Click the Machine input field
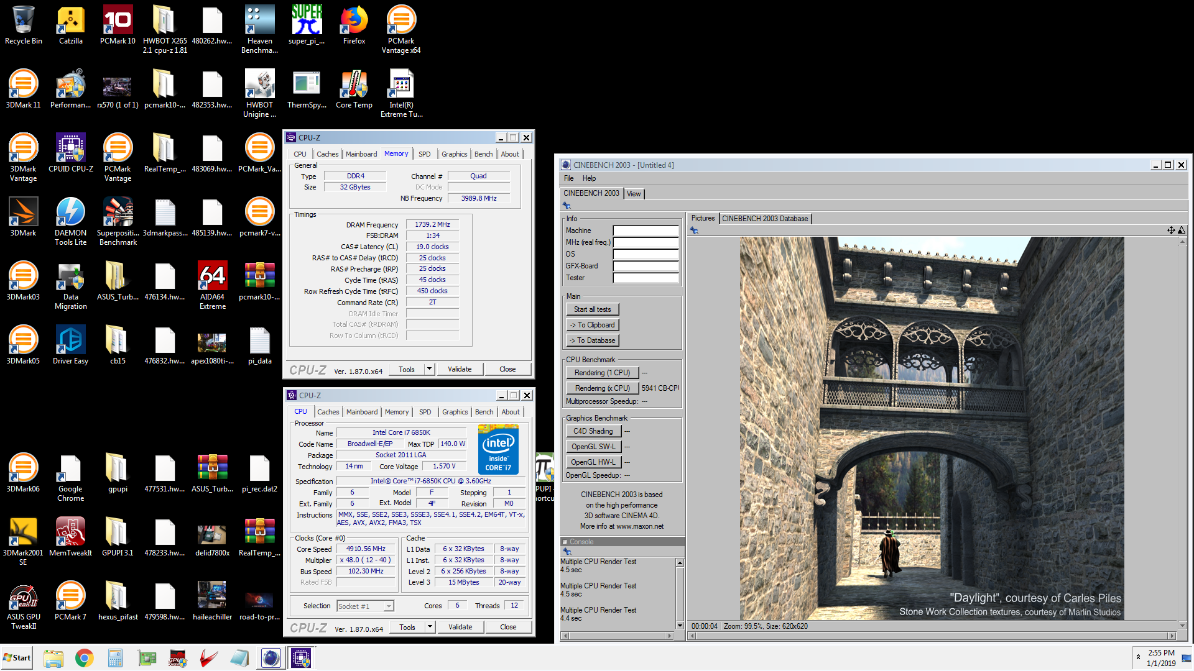Screen dimensions: 1194x671 646,231
